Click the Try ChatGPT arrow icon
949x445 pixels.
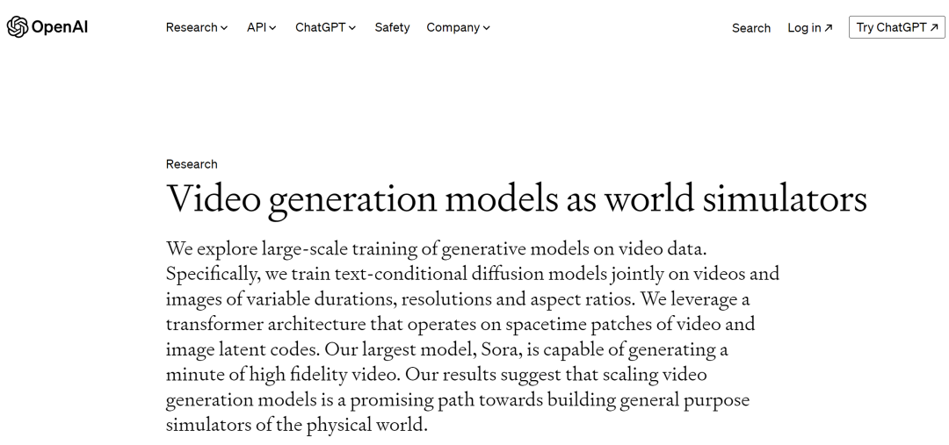(x=934, y=27)
